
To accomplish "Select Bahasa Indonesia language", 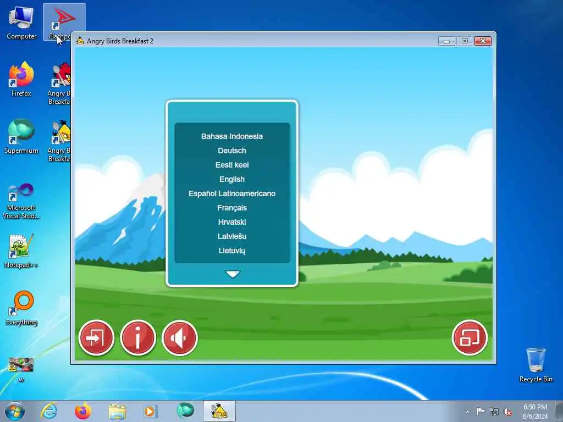I will 232,136.
